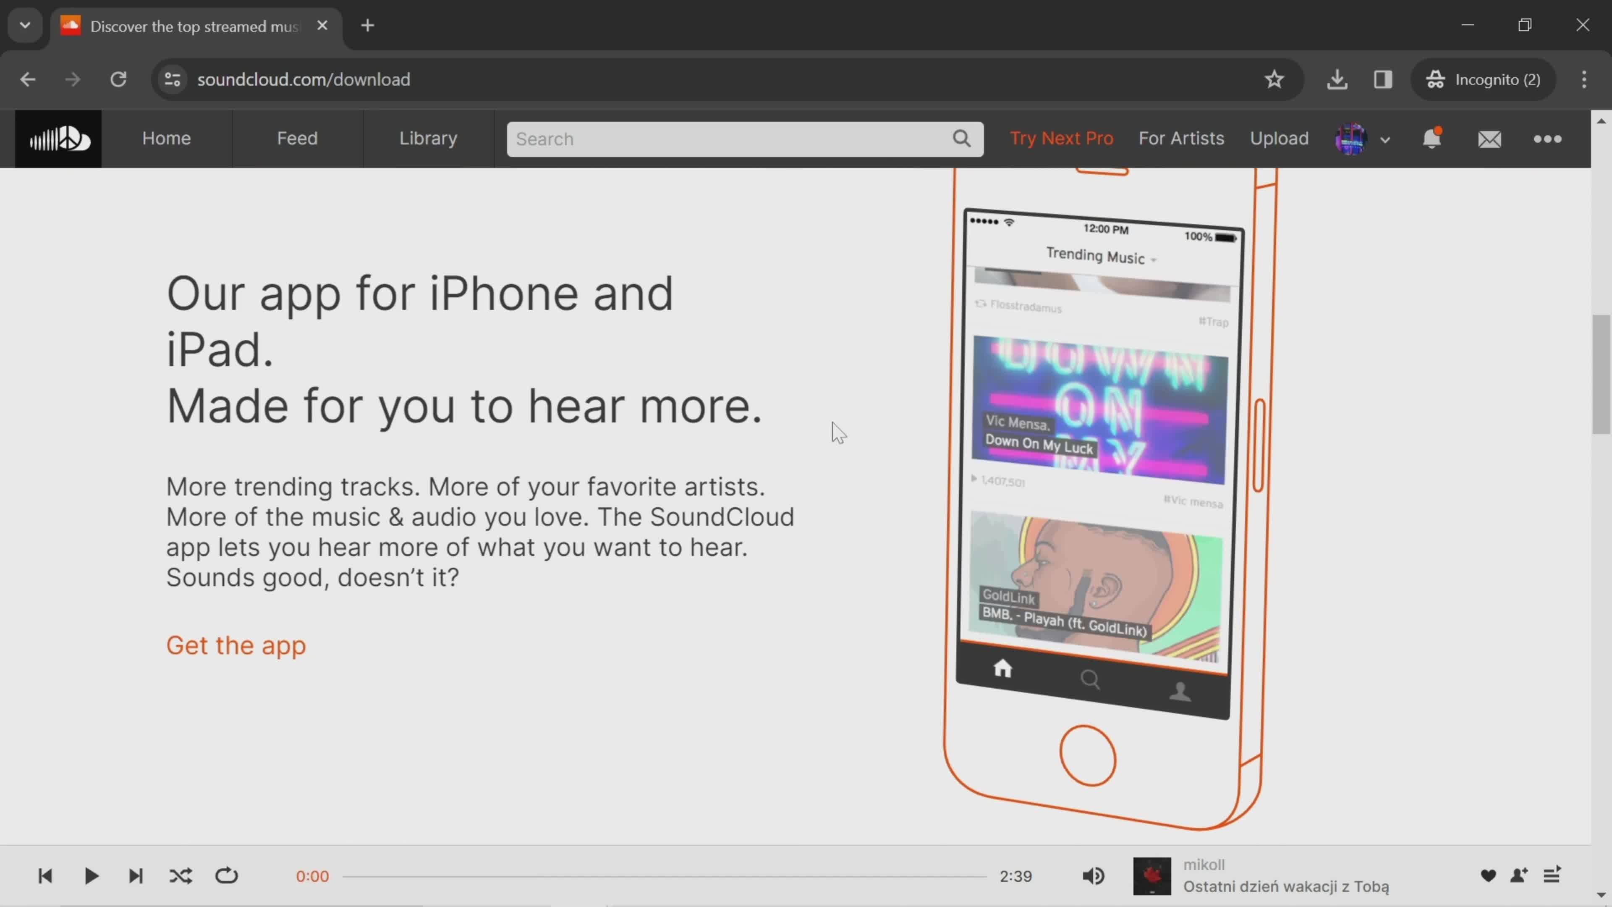
Task: Click the Get the app link
Action: 236,645
